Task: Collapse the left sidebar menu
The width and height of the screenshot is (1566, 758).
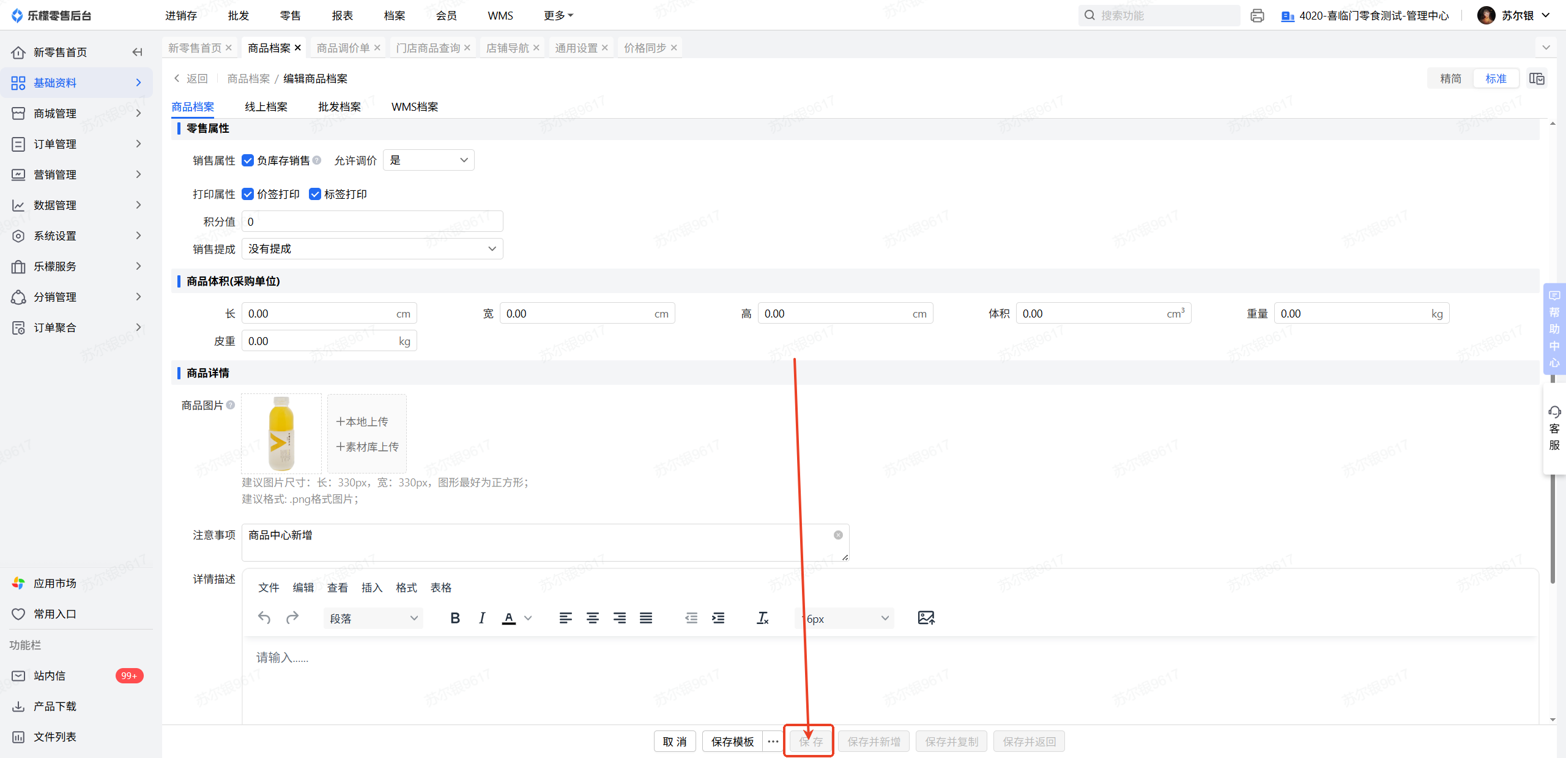Action: point(137,52)
